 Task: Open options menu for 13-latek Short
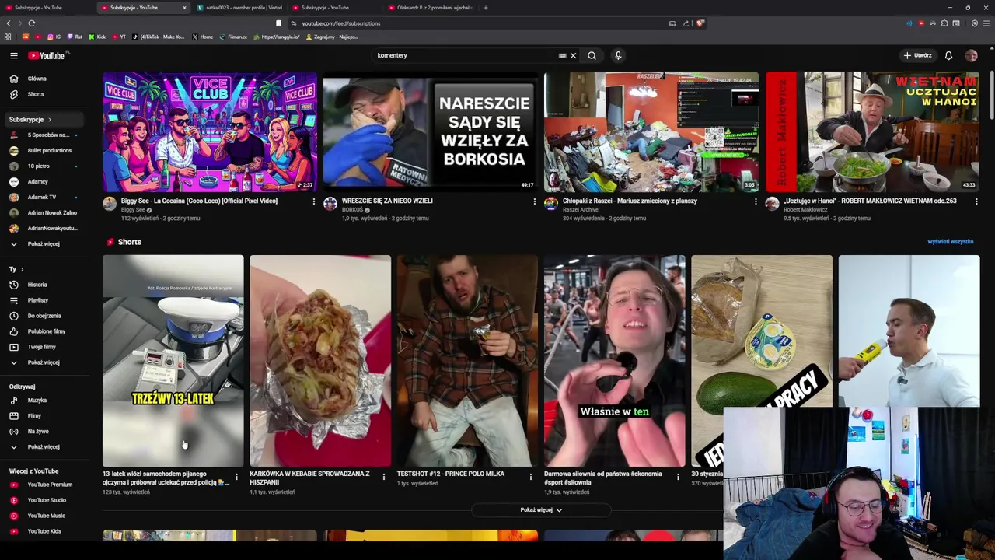236,477
